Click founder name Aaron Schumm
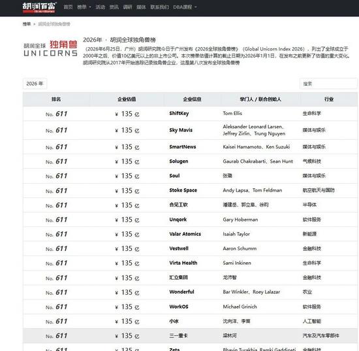Screen dimensions: 359x351 [x=240, y=248]
